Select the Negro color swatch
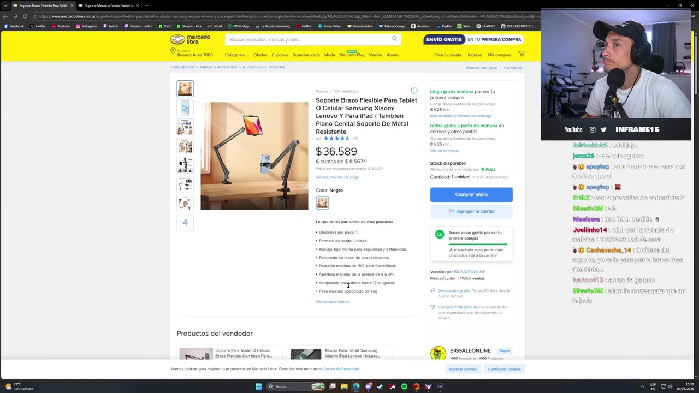The image size is (699, 393). (x=322, y=203)
